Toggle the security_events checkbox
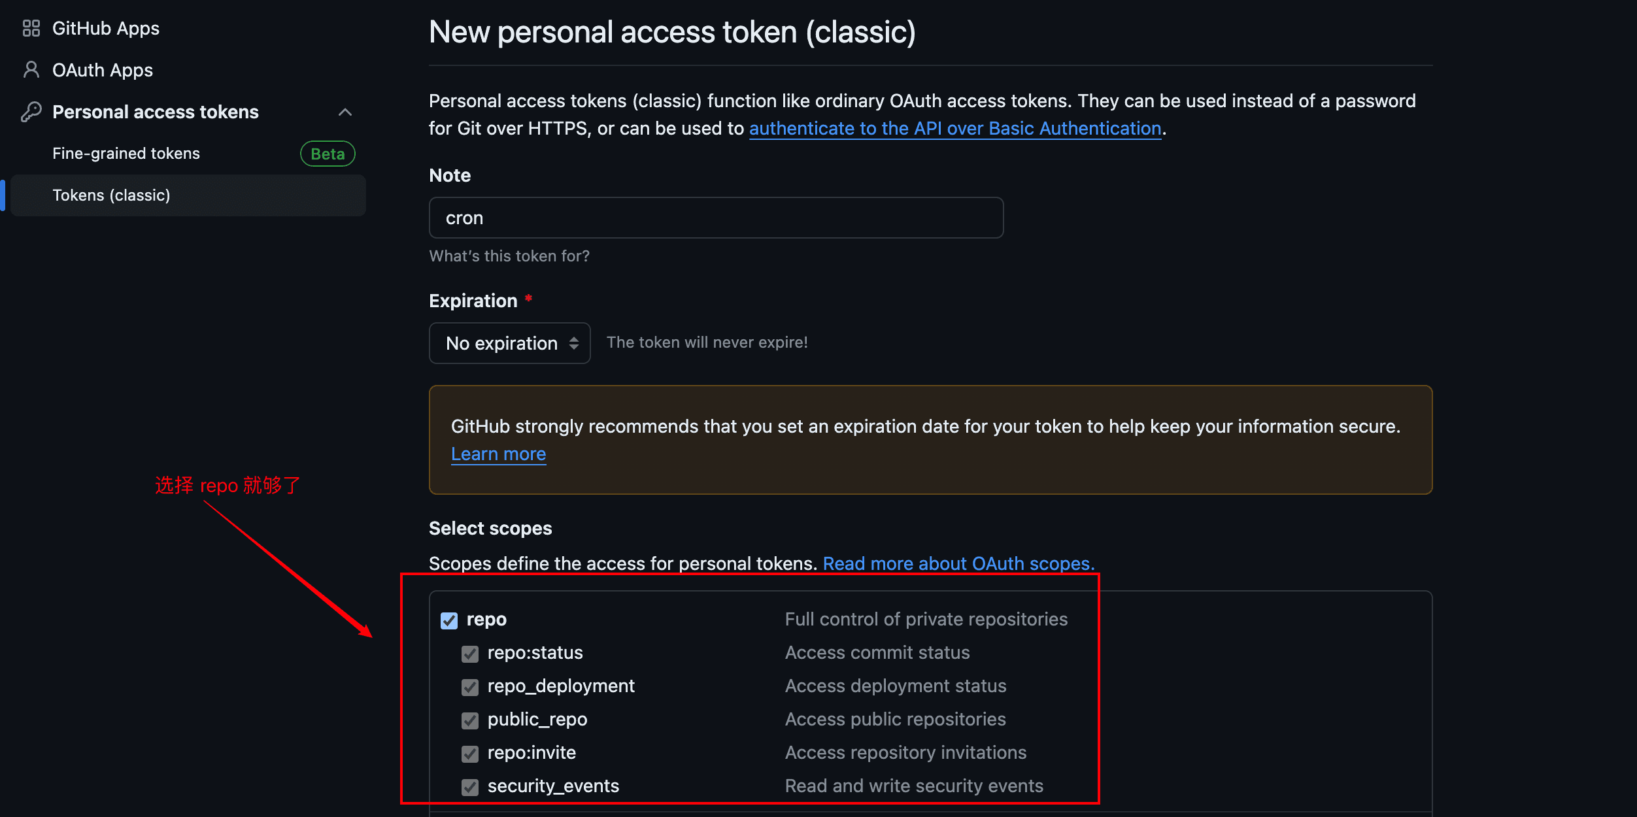Screen dimensions: 1637x817 470,787
